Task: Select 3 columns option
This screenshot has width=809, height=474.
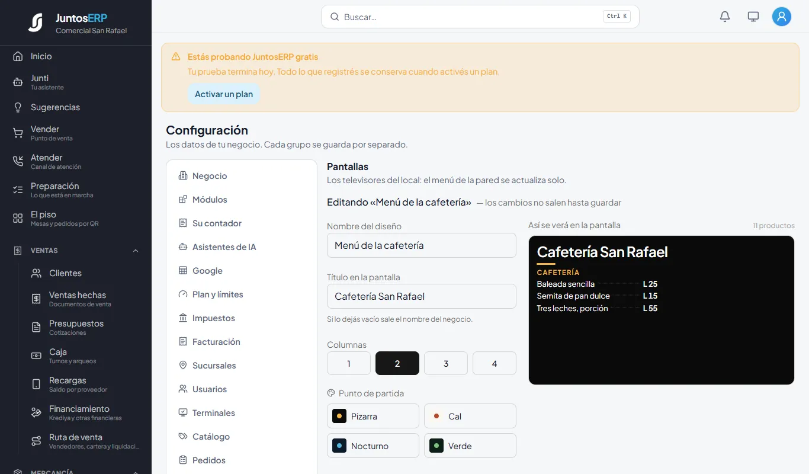Action: [x=446, y=363]
